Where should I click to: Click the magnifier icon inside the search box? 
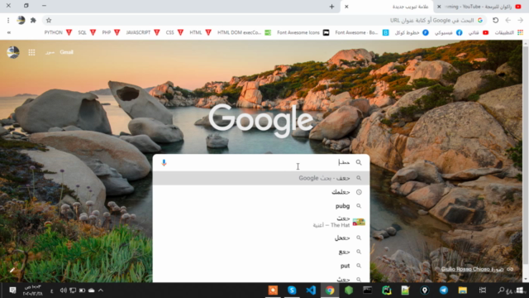[x=359, y=162]
